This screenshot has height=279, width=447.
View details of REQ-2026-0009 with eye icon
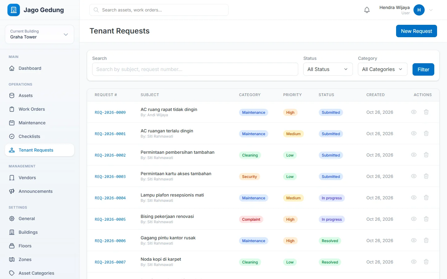414,112
